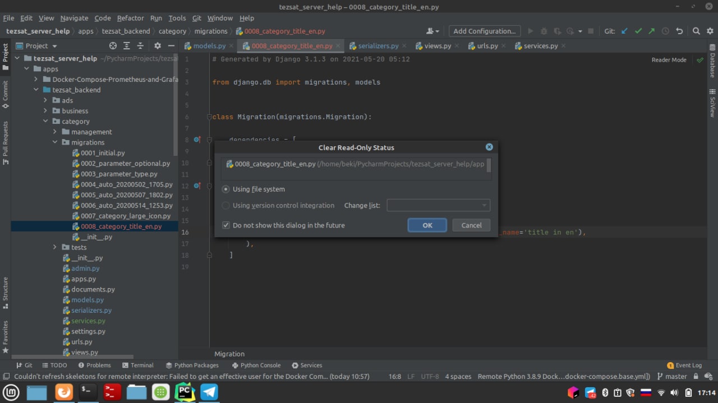Switch to the models.py editor tab
Viewport: 718px width, 403px height.
coord(209,46)
